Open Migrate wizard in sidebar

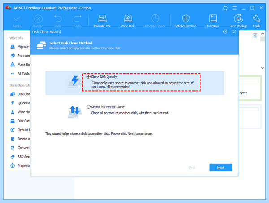[x=20, y=47]
